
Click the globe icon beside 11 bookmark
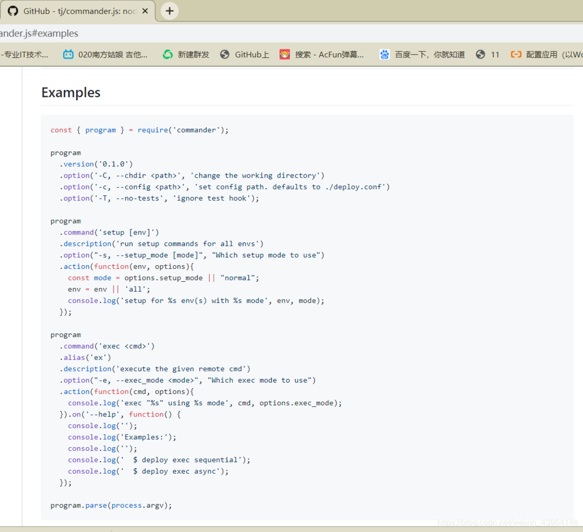481,55
